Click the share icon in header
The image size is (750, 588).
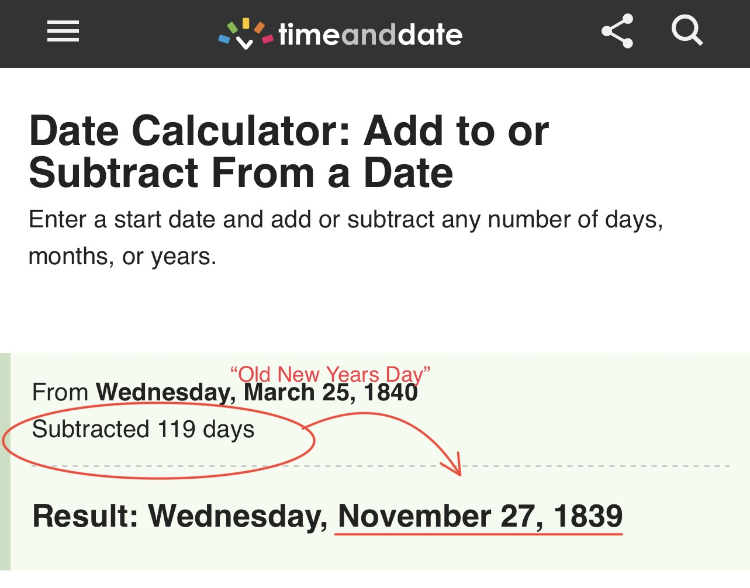(617, 32)
